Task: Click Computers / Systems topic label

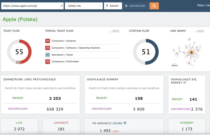Action: (x=64, y=41)
